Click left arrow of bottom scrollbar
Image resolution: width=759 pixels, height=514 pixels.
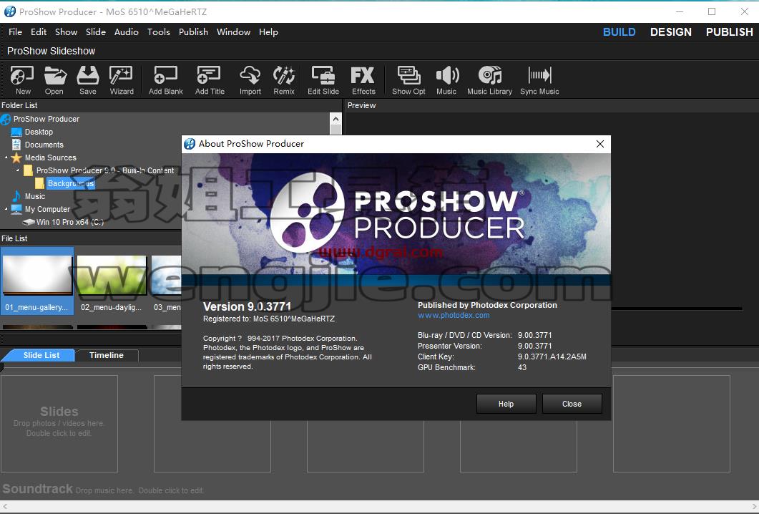(x=5, y=506)
